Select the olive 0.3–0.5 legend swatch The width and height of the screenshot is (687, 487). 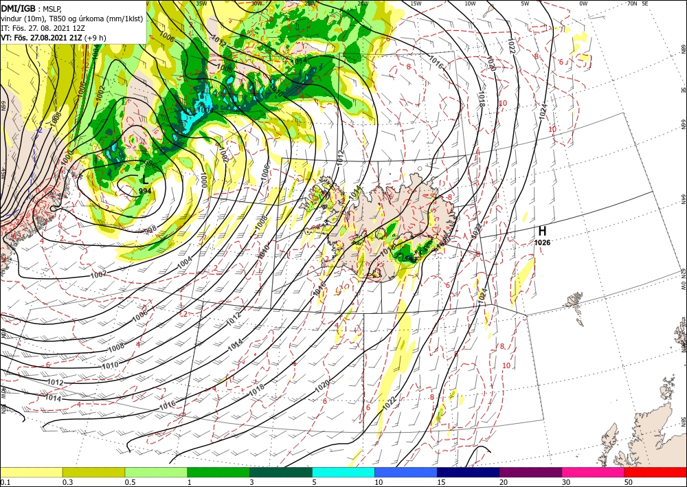tap(93, 473)
